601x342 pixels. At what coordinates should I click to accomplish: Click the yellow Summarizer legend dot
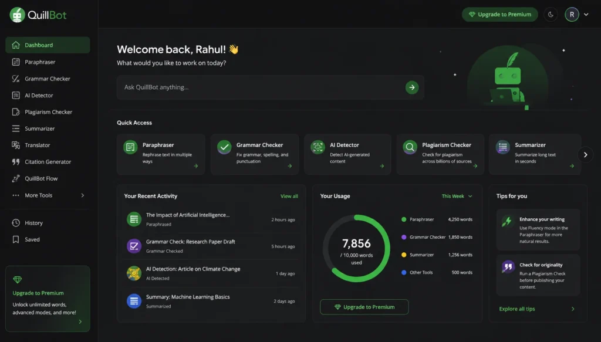point(404,255)
